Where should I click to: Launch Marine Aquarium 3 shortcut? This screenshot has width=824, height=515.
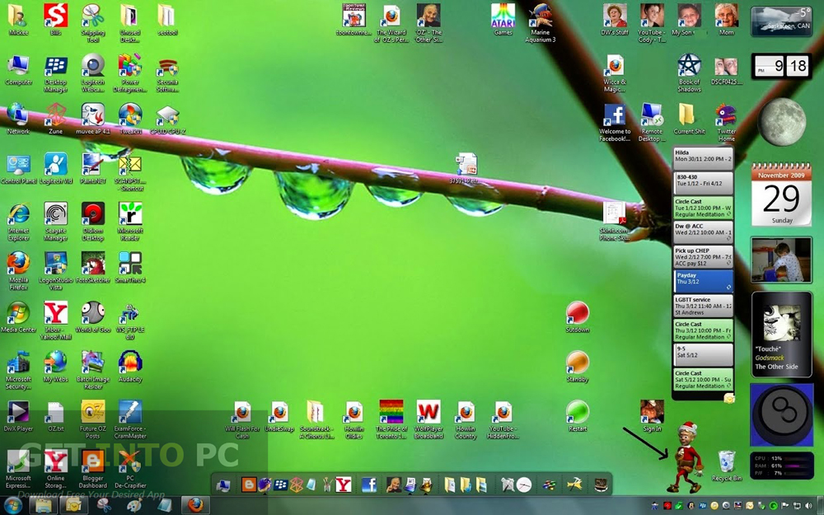[541, 23]
